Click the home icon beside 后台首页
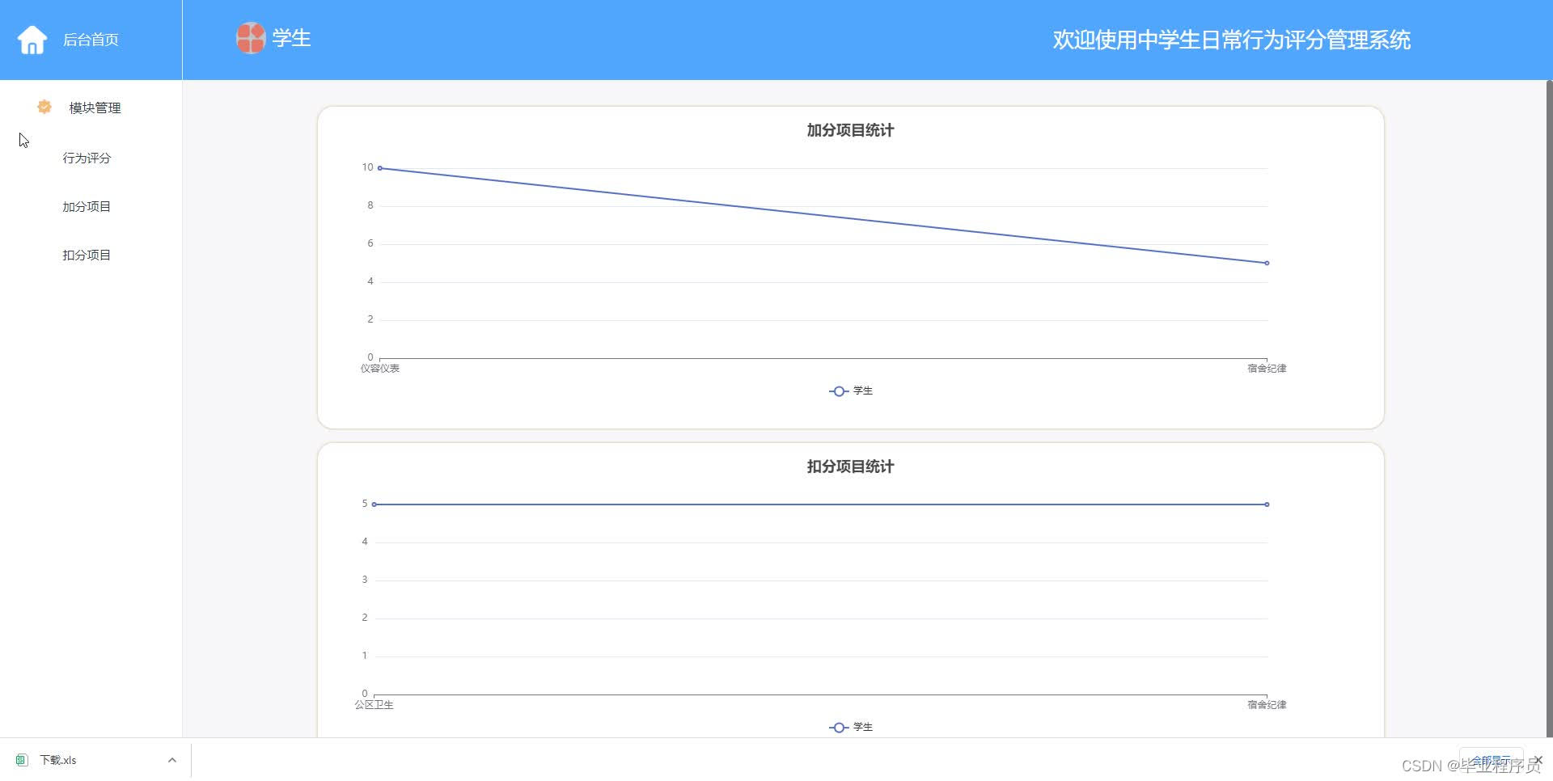The image size is (1553, 781). pyautogui.click(x=32, y=40)
